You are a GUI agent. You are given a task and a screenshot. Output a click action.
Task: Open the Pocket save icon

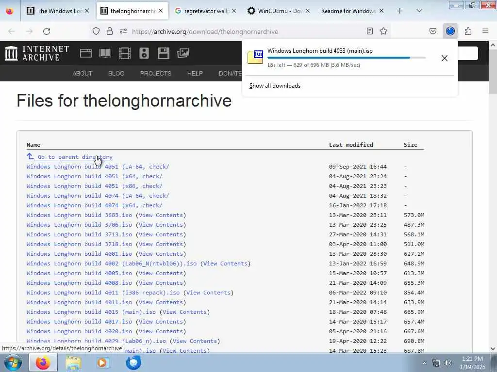click(x=433, y=31)
